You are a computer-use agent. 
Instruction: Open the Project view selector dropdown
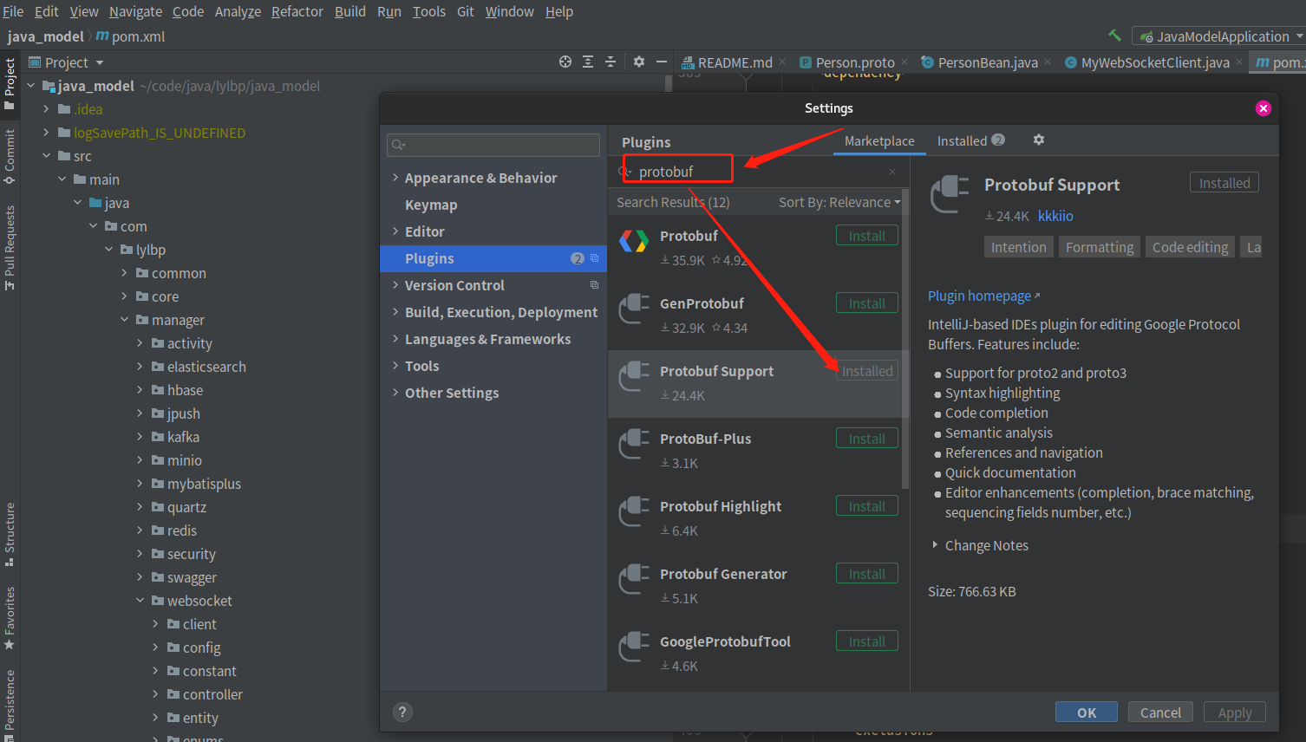[x=66, y=62]
